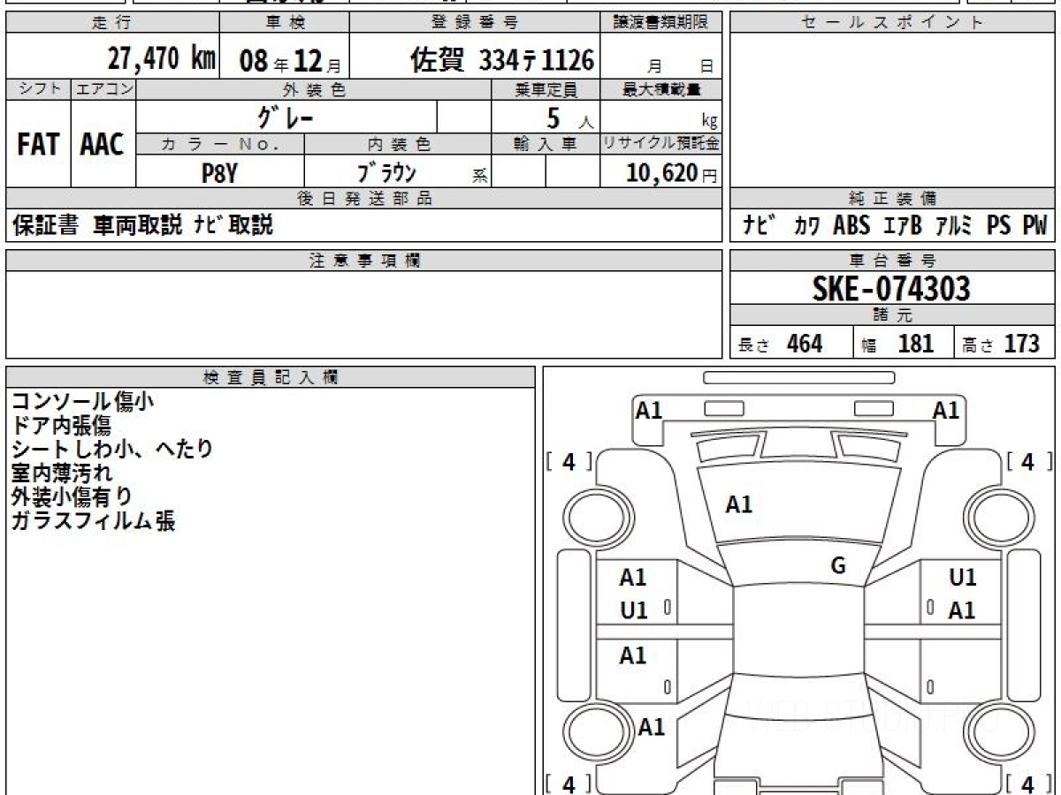This screenshot has width=1061, height=795.
Task: Select the color code P8Y
Action: (219, 173)
